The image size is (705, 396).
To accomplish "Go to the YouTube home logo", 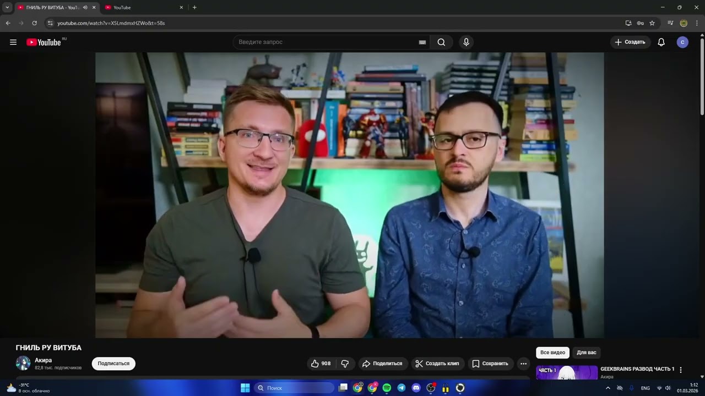I will pyautogui.click(x=44, y=42).
